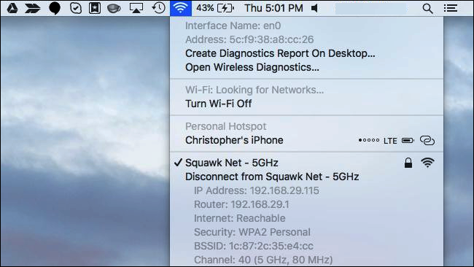
Task: Open the volume speaker menu icon
Action: point(314,8)
